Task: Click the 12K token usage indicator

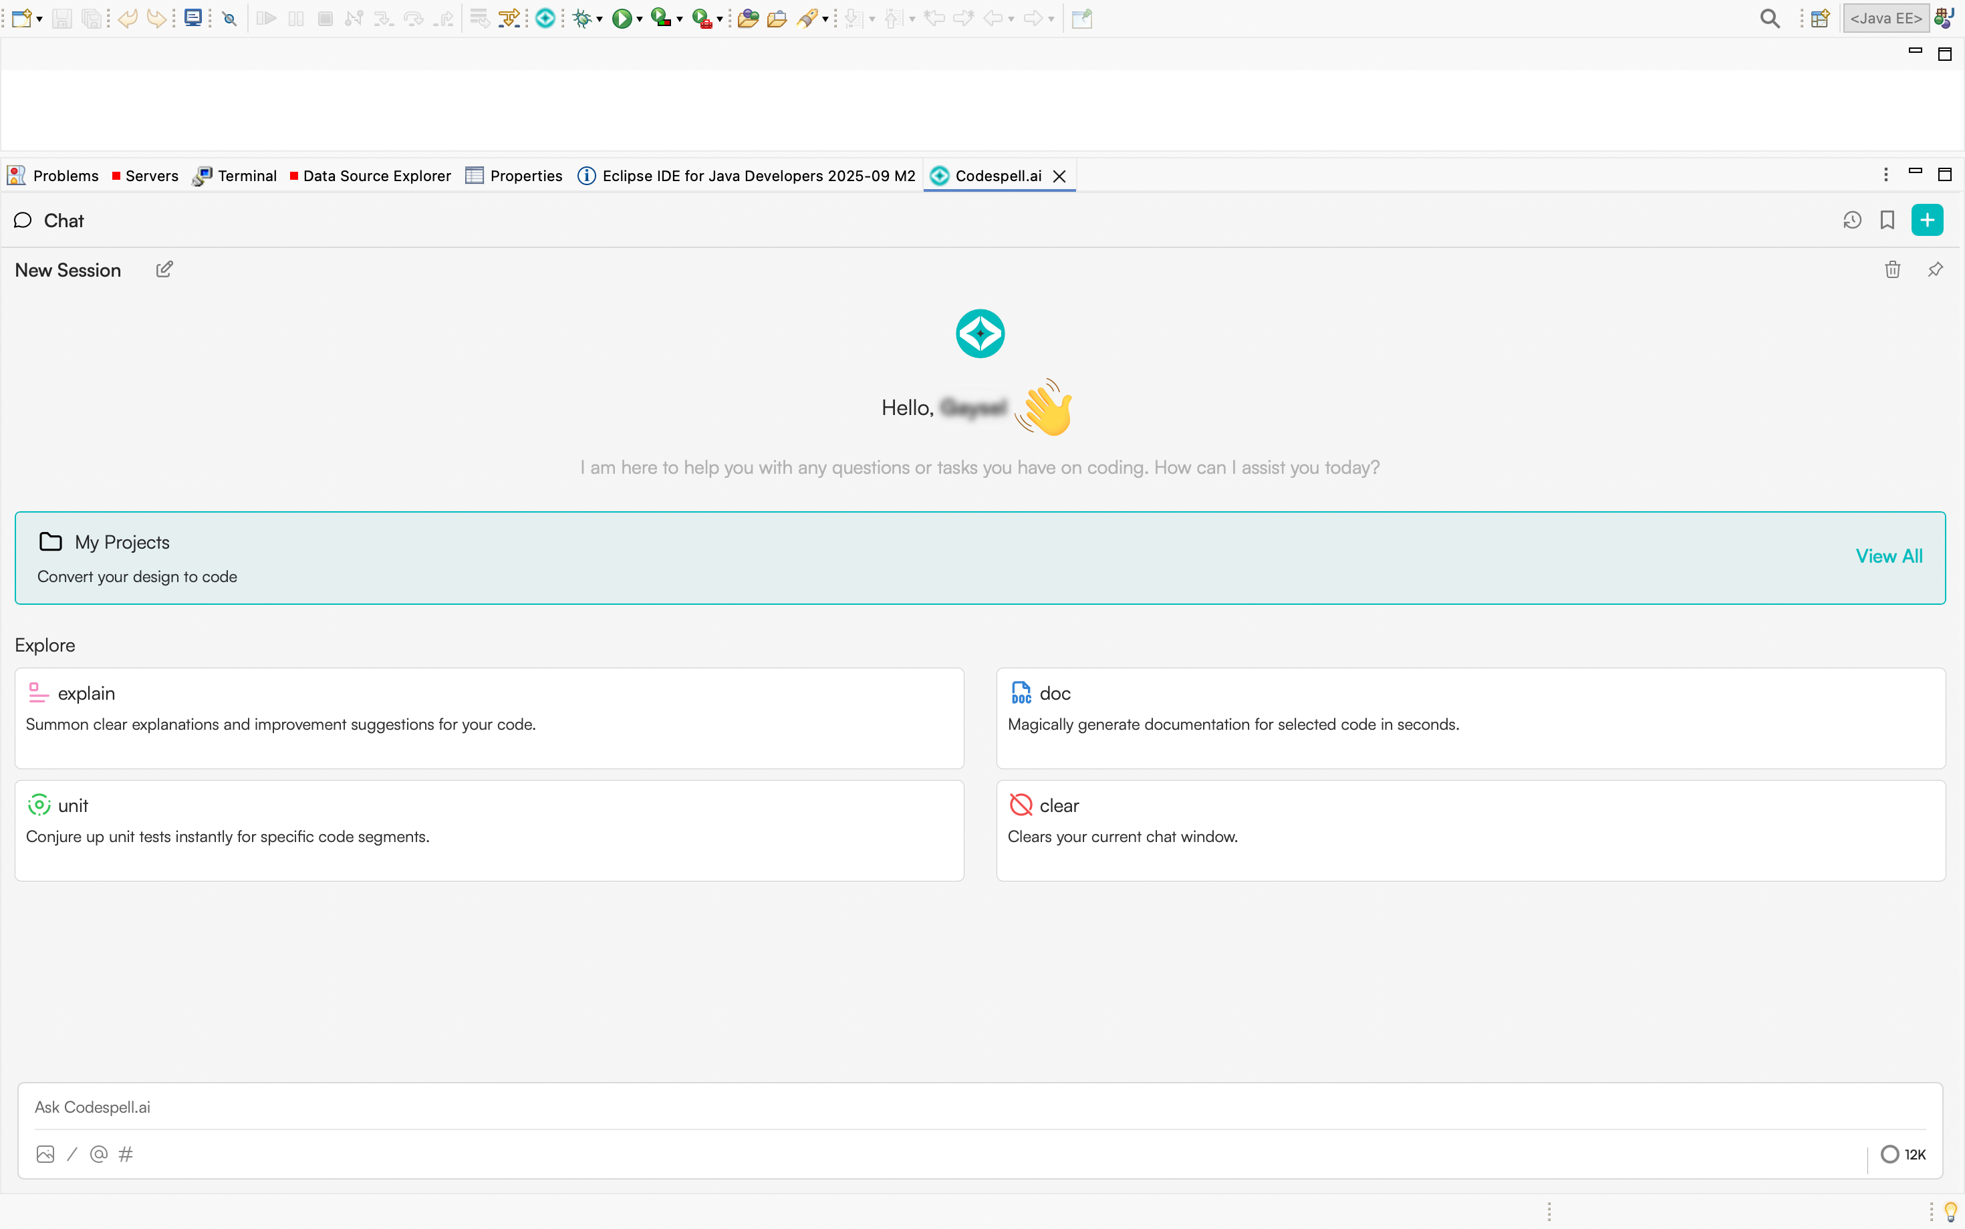Action: point(1904,1154)
